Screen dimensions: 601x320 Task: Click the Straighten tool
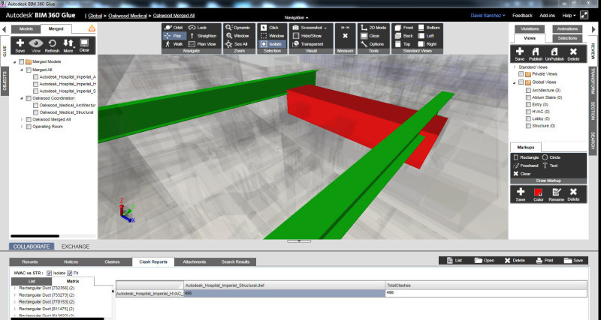pyautogui.click(x=203, y=35)
